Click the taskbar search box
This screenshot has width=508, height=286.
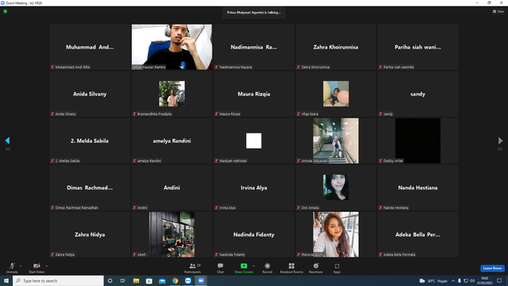[x=58, y=280]
